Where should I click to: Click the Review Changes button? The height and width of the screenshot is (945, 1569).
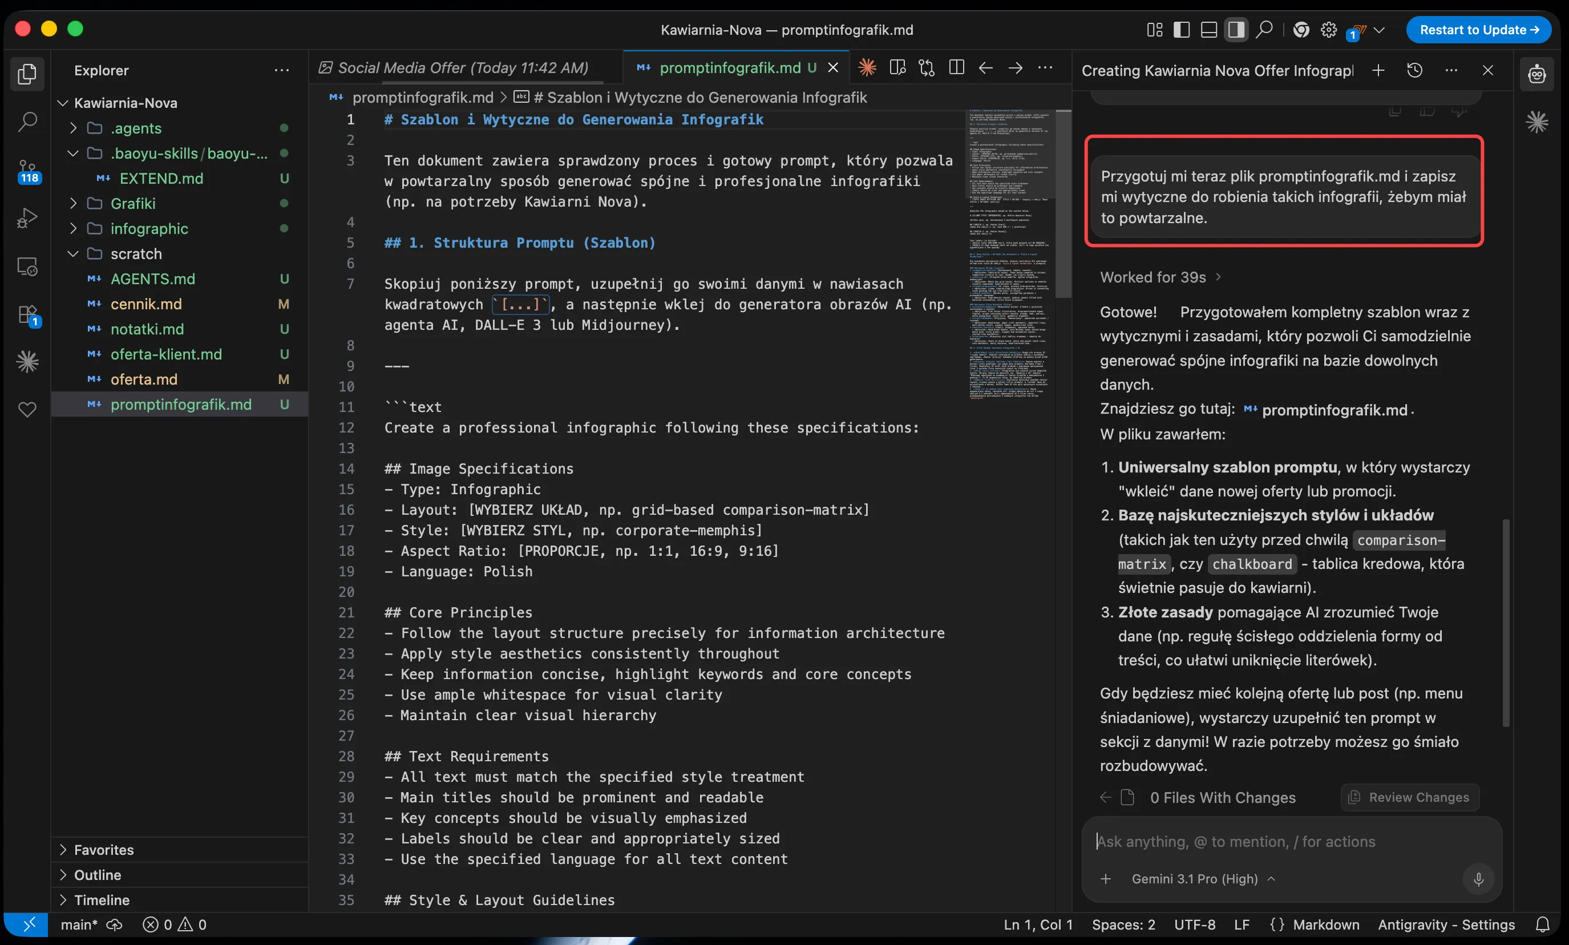tap(1410, 797)
